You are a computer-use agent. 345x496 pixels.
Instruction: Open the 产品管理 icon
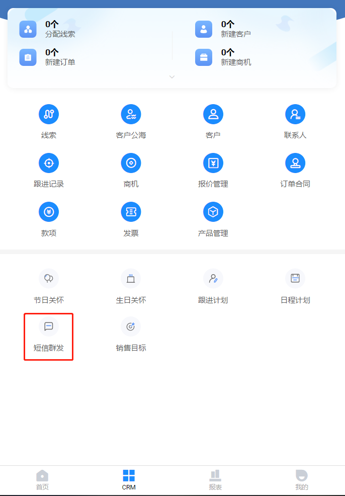pyautogui.click(x=213, y=212)
